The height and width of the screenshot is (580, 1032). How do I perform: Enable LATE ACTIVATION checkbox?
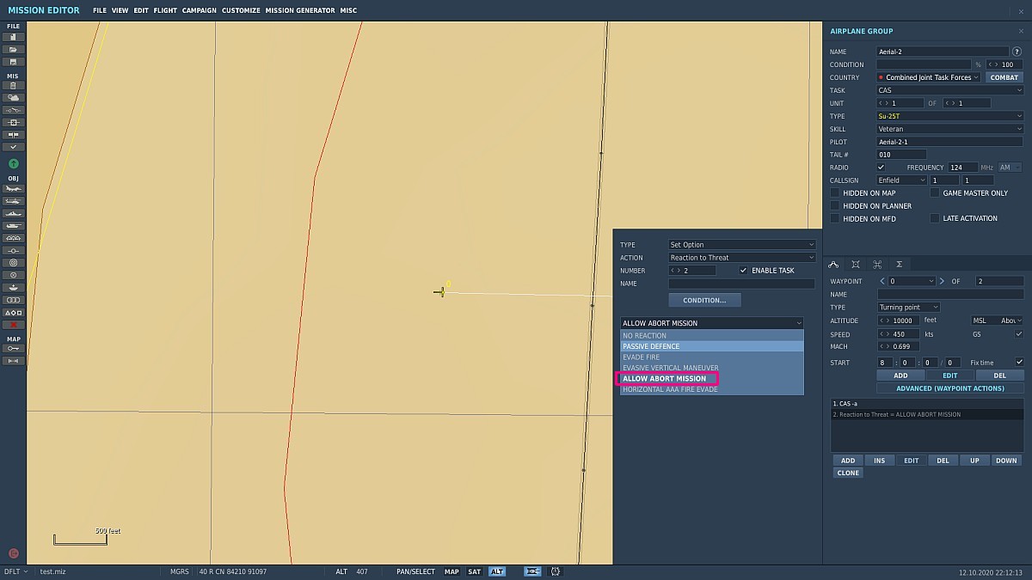pos(935,218)
